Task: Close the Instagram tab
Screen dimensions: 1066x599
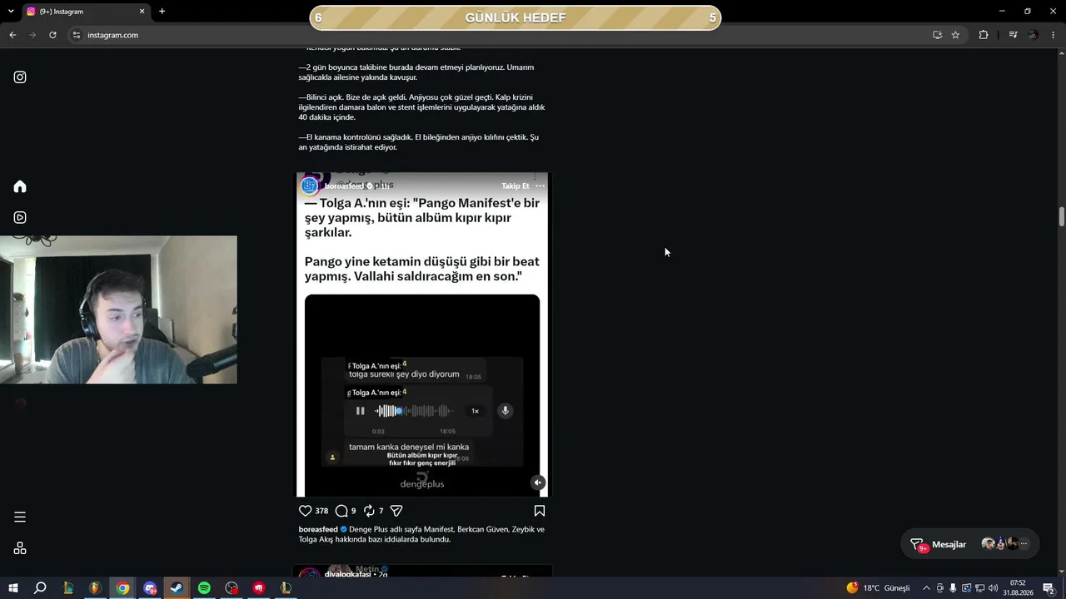Action: pos(142,12)
